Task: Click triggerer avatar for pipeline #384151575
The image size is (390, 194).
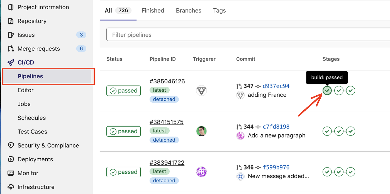Action: [x=201, y=131]
